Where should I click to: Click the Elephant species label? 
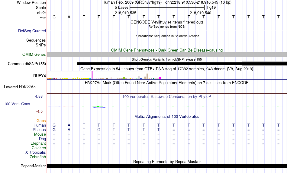click(x=38, y=143)
